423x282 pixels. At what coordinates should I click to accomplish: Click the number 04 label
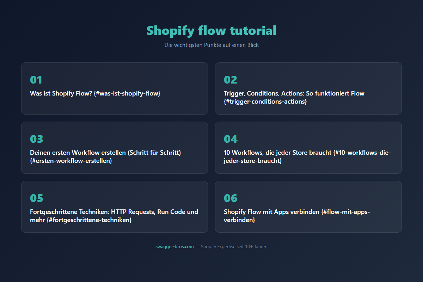(x=231, y=139)
